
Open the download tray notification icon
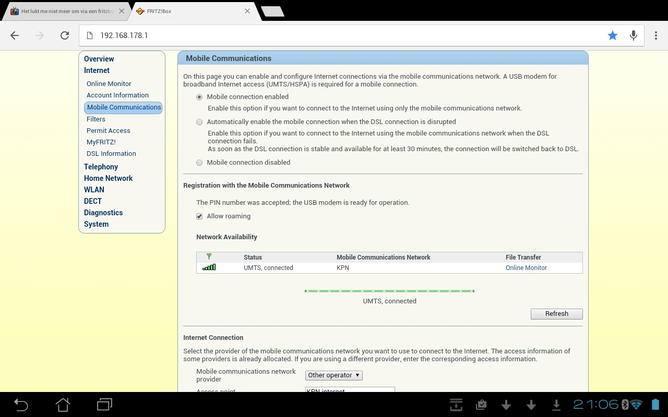click(456, 404)
